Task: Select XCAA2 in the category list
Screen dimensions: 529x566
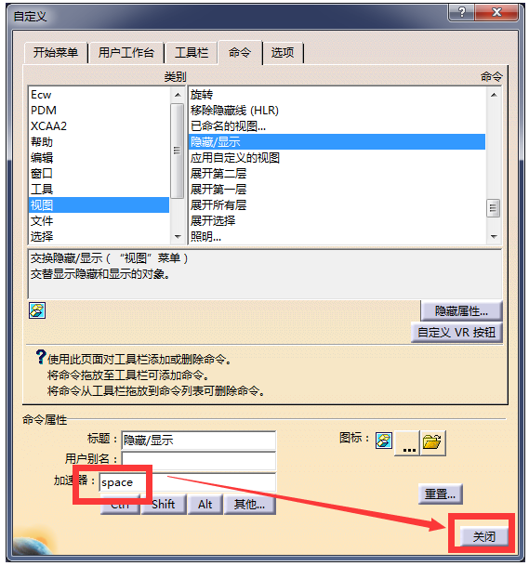Action: (x=99, y=126)
